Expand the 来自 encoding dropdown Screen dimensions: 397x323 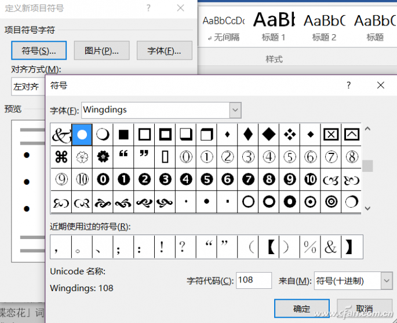pyautogui.click(x=387, y=281)
